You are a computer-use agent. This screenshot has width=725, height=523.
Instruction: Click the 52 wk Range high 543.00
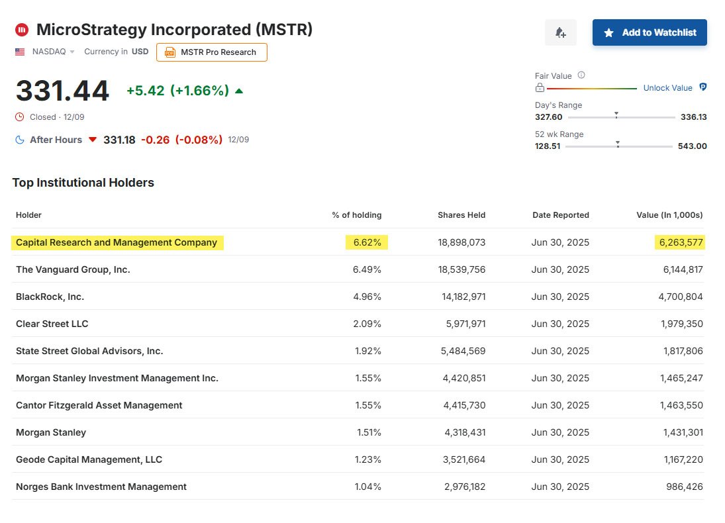point(692,146)
